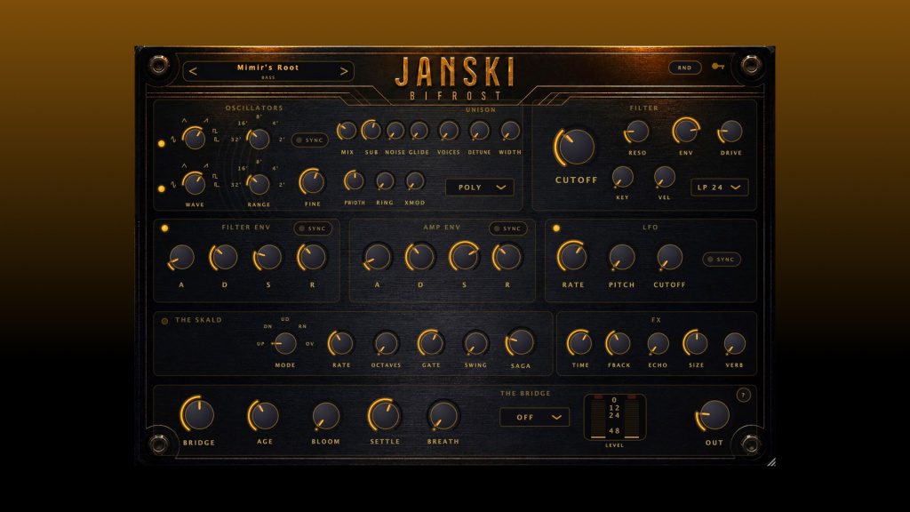Click the unison WIDTH knob
Screen dimensions: 910x512
510,132
